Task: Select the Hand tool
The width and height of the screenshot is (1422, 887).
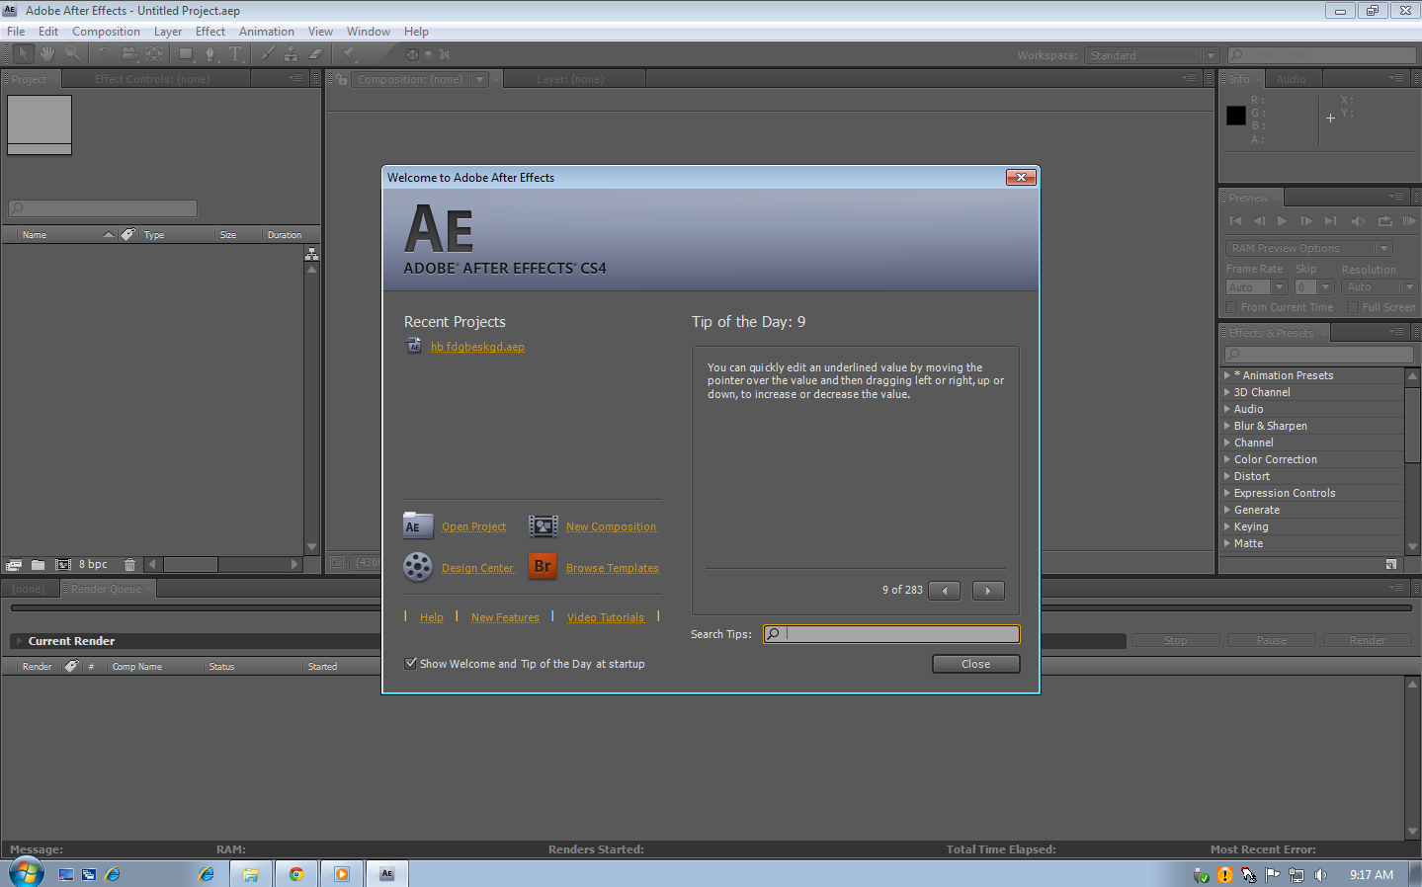Action: (47, 54)
